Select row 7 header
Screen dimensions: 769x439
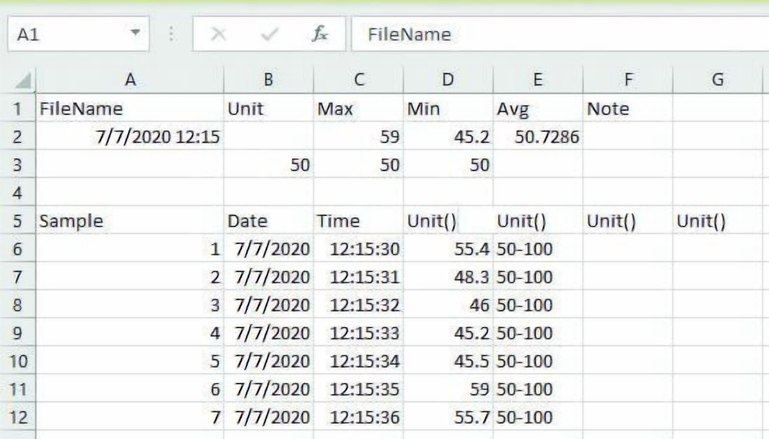[x=18, y=276]
